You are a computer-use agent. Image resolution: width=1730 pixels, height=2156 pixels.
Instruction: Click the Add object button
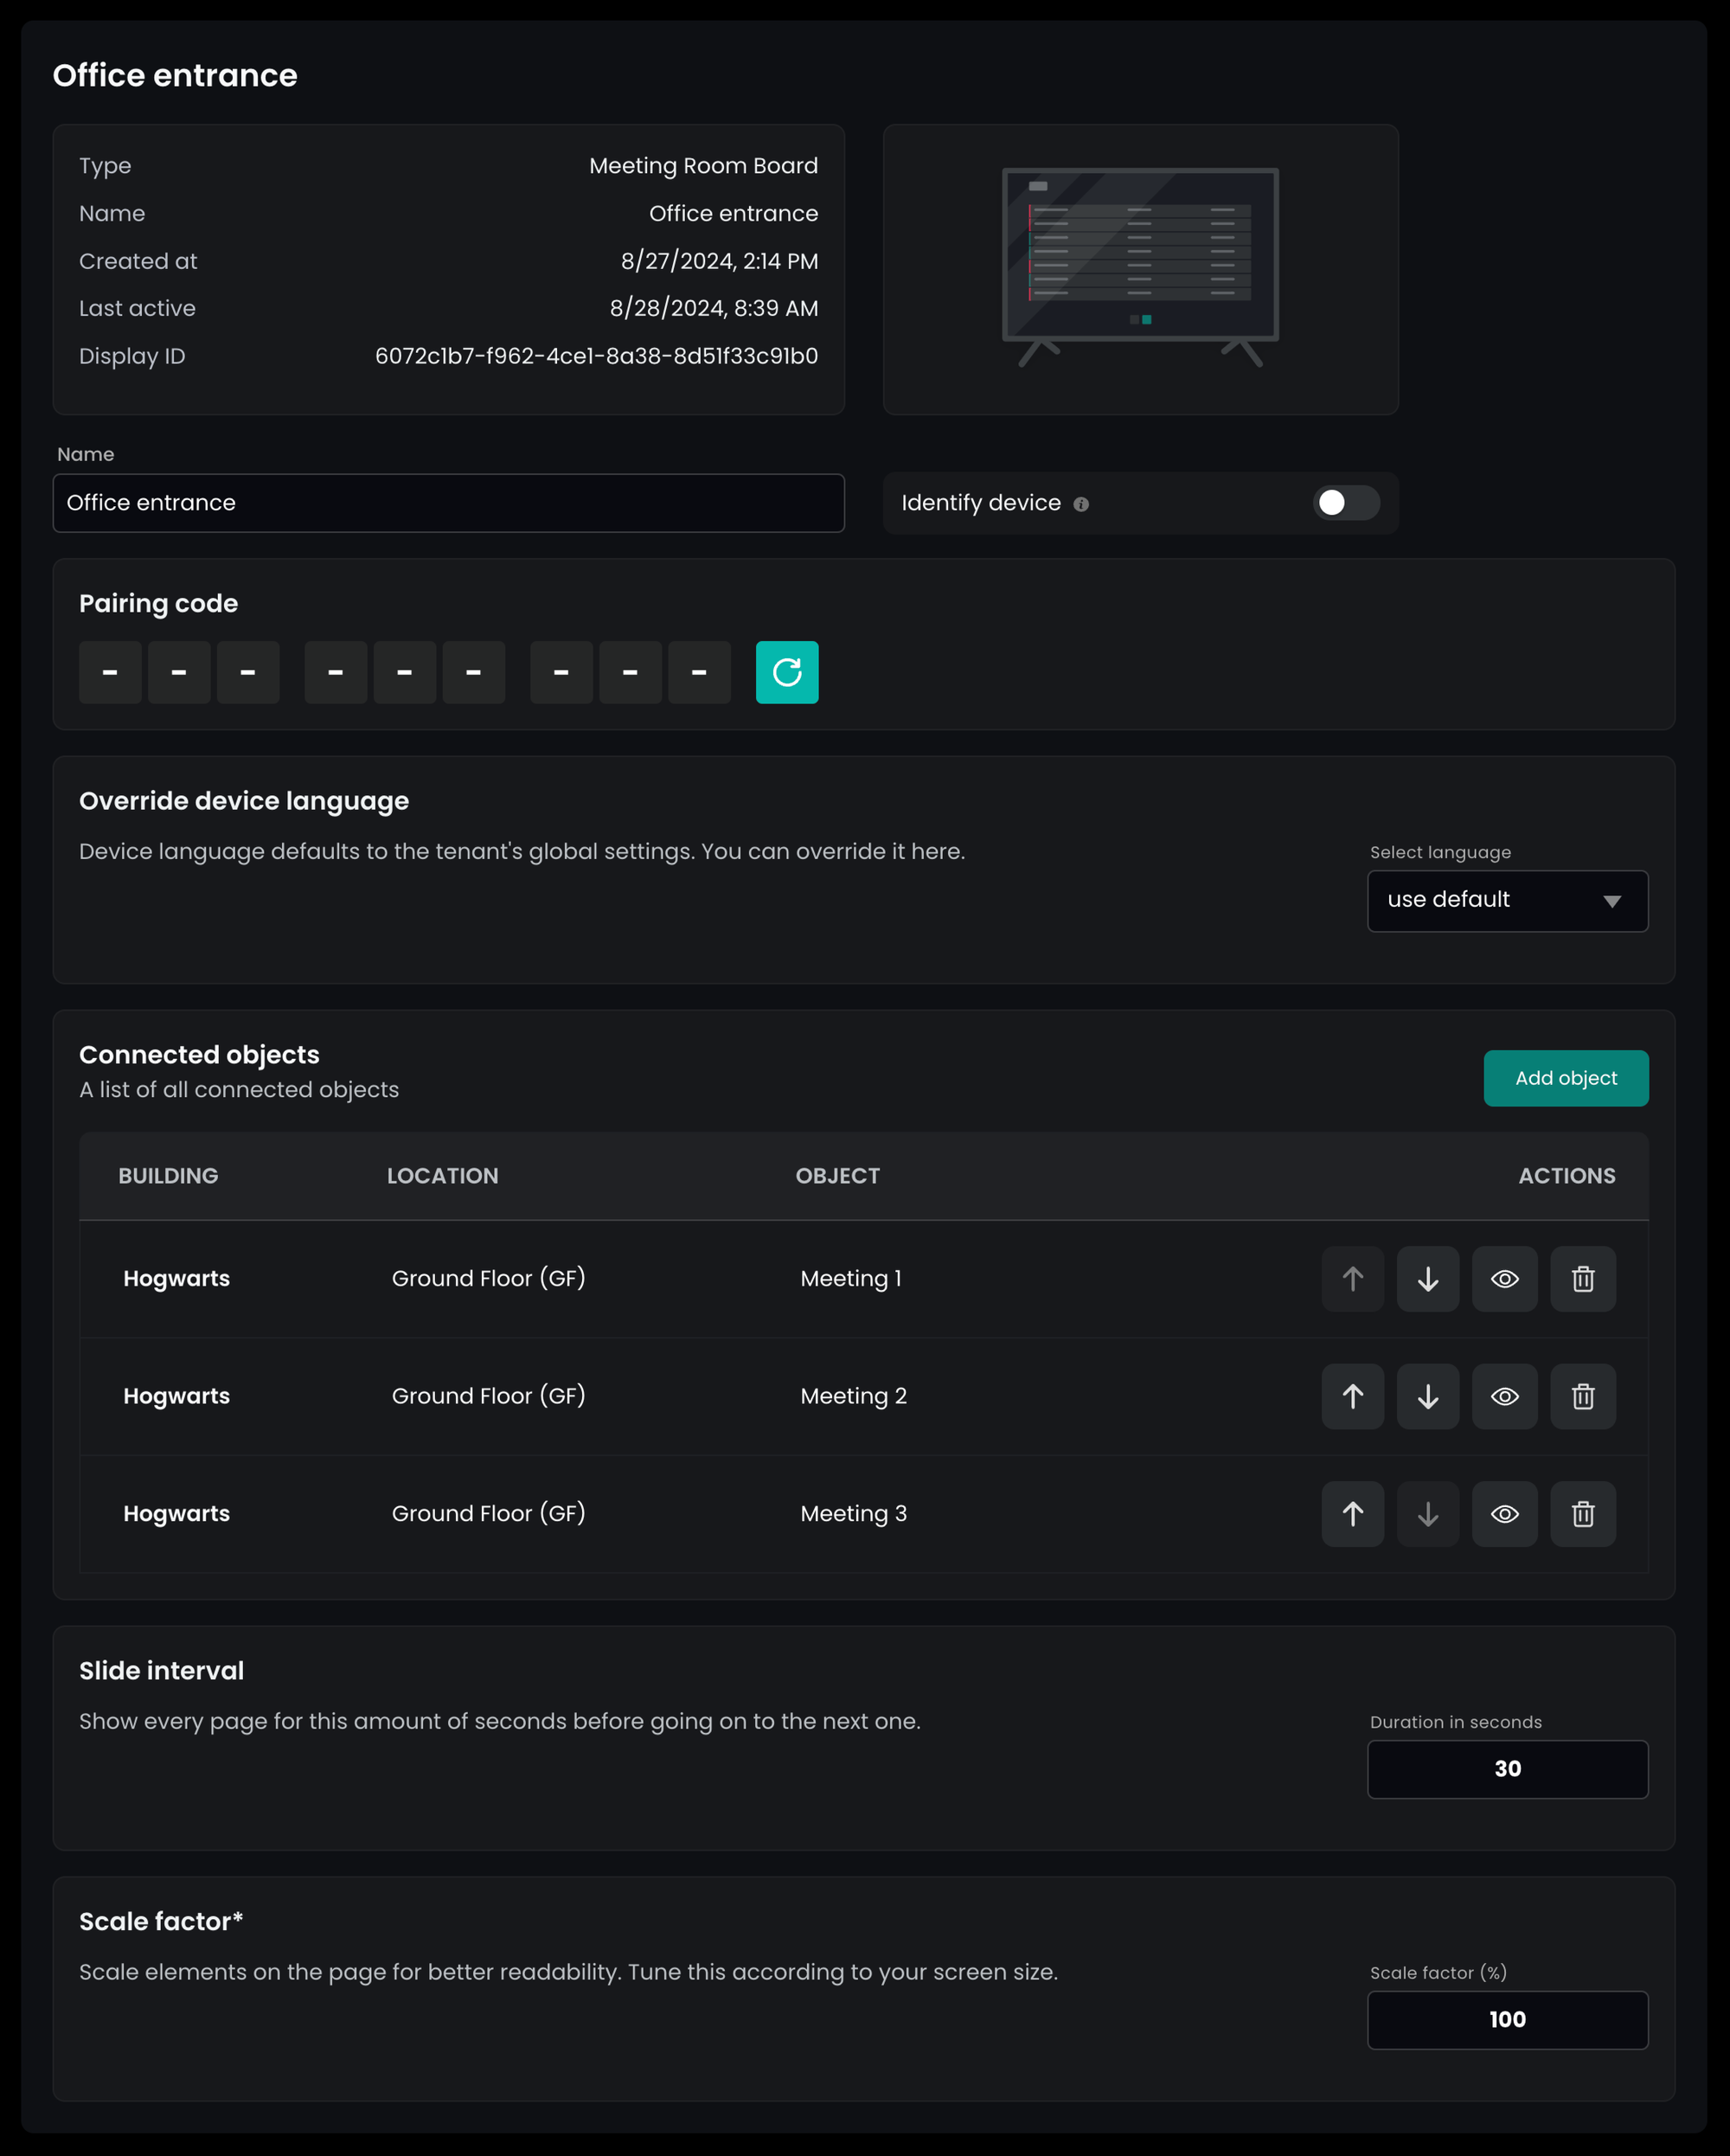(1565, 1078)
